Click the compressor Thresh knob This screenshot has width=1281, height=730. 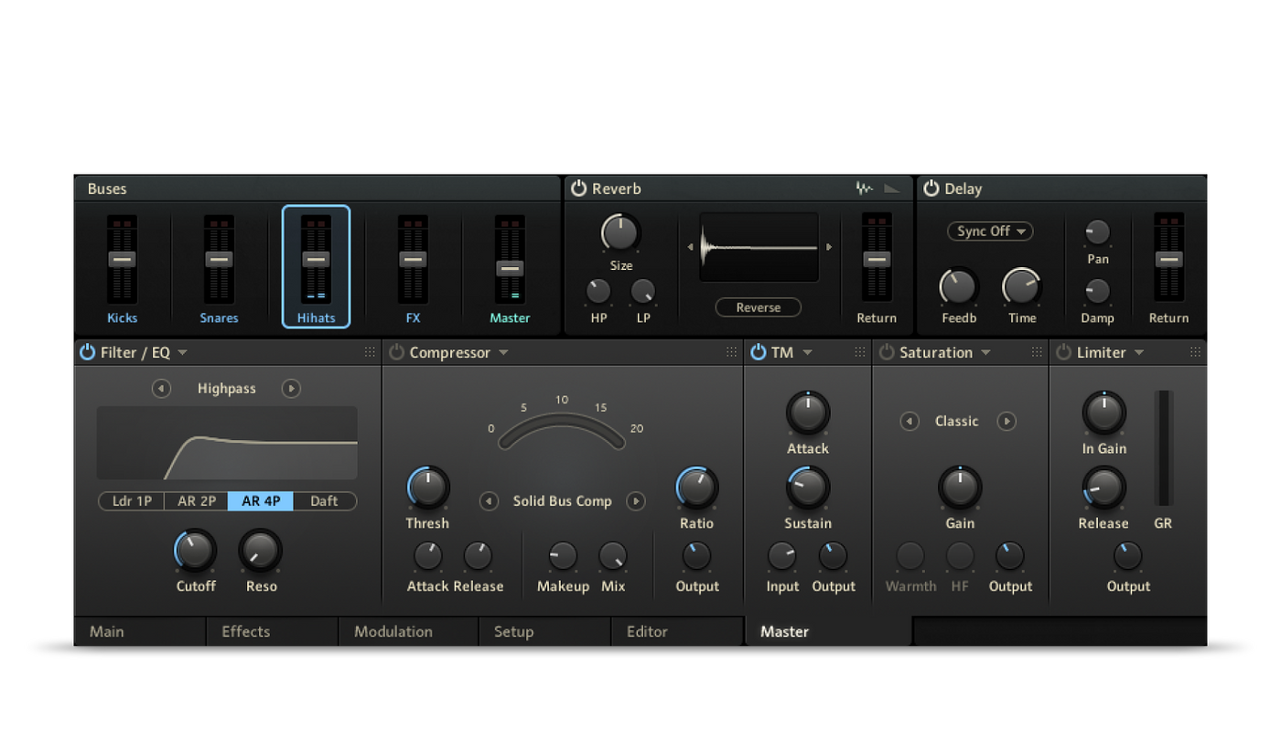click(427, 488)
